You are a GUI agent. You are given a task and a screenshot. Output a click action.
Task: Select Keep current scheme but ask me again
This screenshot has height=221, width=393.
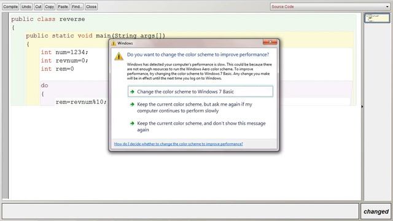click(200, 107)
